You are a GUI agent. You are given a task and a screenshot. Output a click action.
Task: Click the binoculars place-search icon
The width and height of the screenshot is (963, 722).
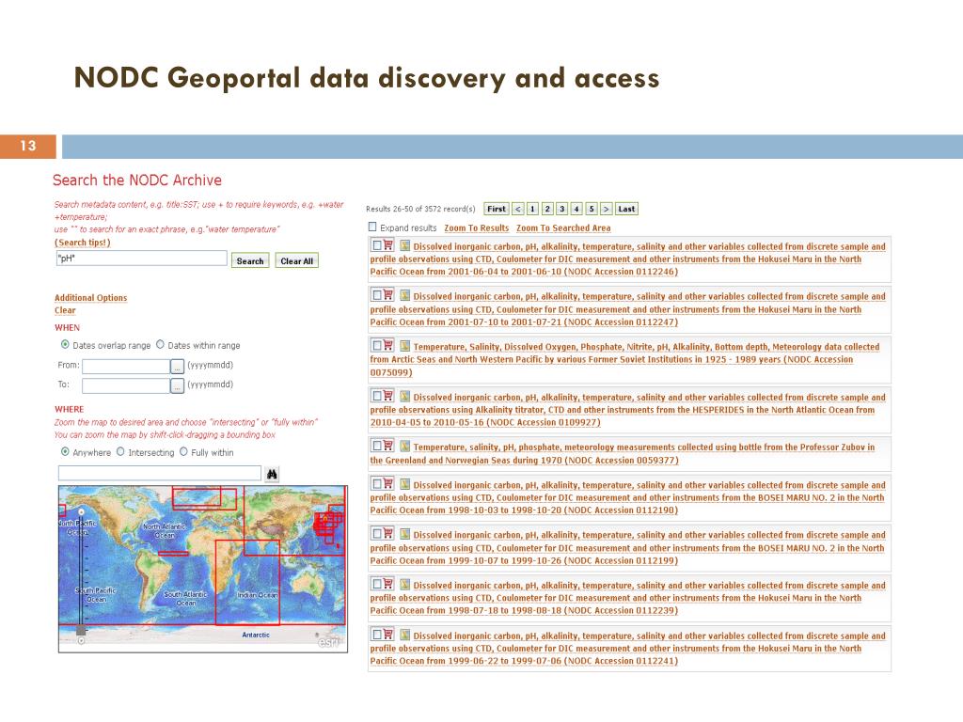pyautogui.click(x=272, y=474)
